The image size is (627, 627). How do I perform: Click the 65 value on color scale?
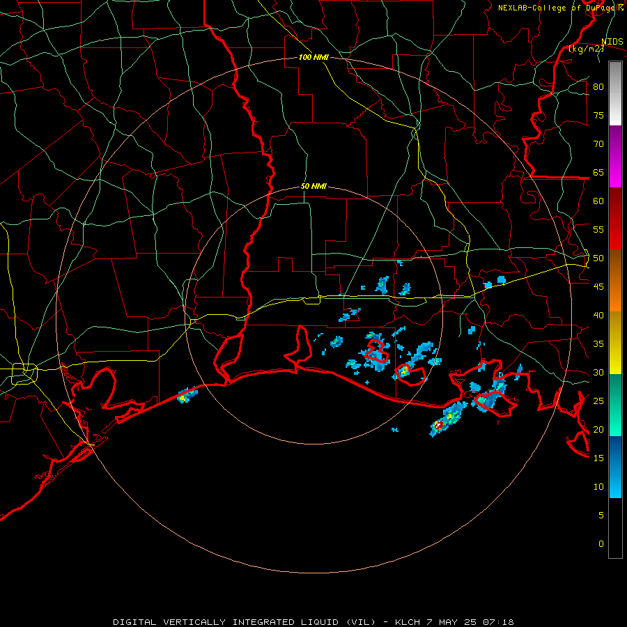(x=598, y=172)
